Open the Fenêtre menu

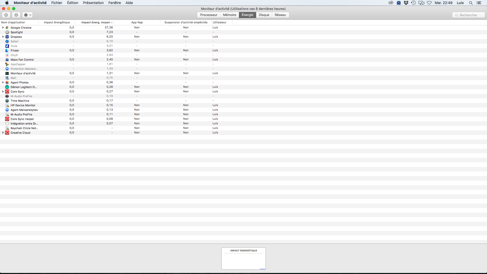(115, 3)
